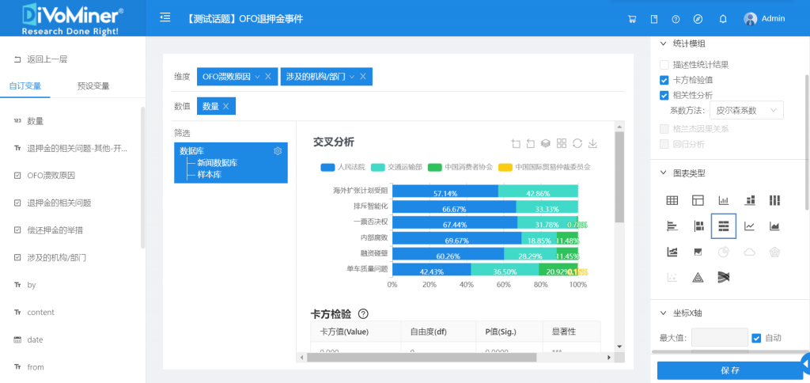Image resolution: width=810 pixels, height=383 pixels.
Task: Activate the chart area-zoom tool
Action: click(x=516, y=143)
